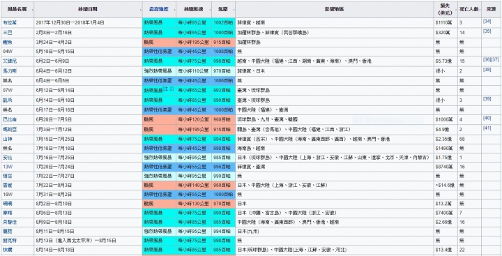
Task: Select damage value >$14.6億
Action: (x=445, y=185)
